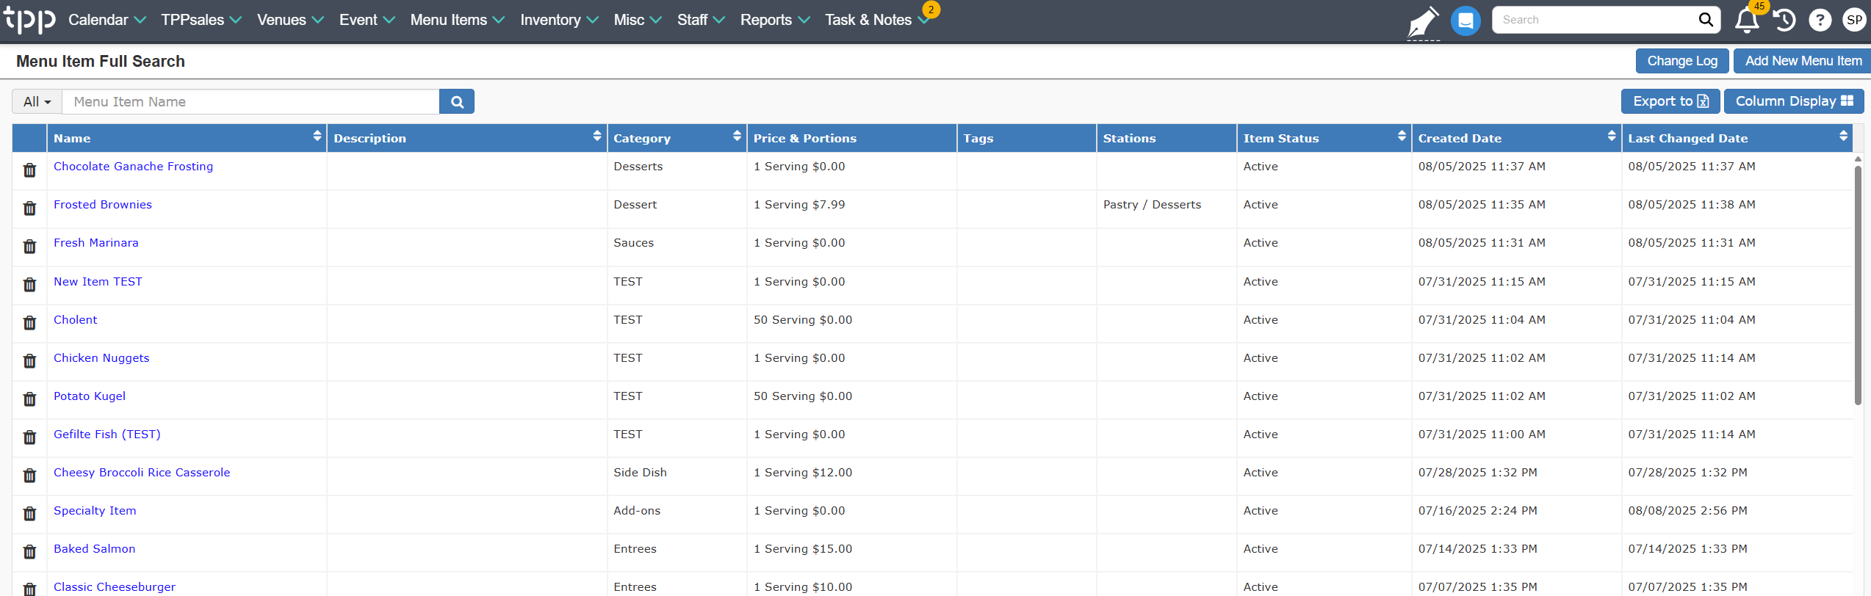
Task: Click the trash icon for Baked Salmon
Action: coord(29,552)
